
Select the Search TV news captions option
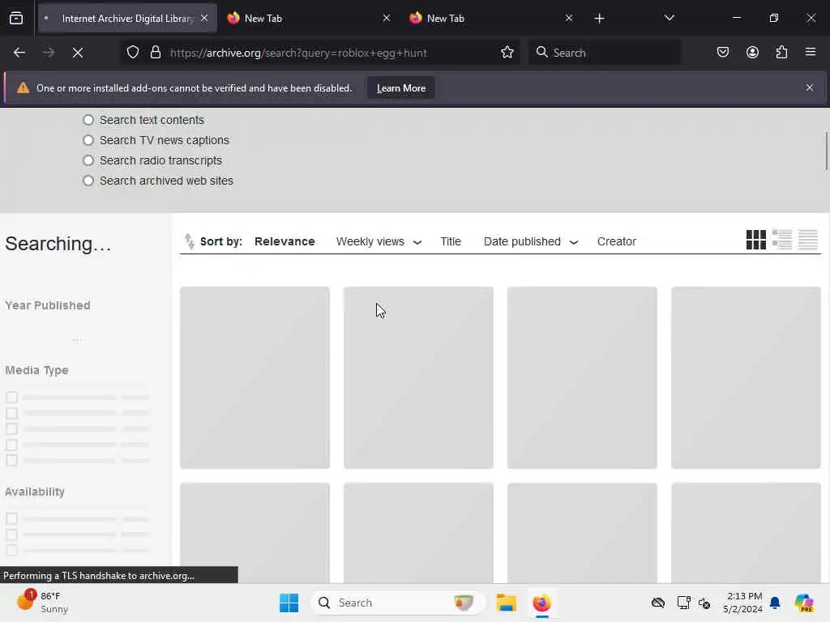pos(88,140)
